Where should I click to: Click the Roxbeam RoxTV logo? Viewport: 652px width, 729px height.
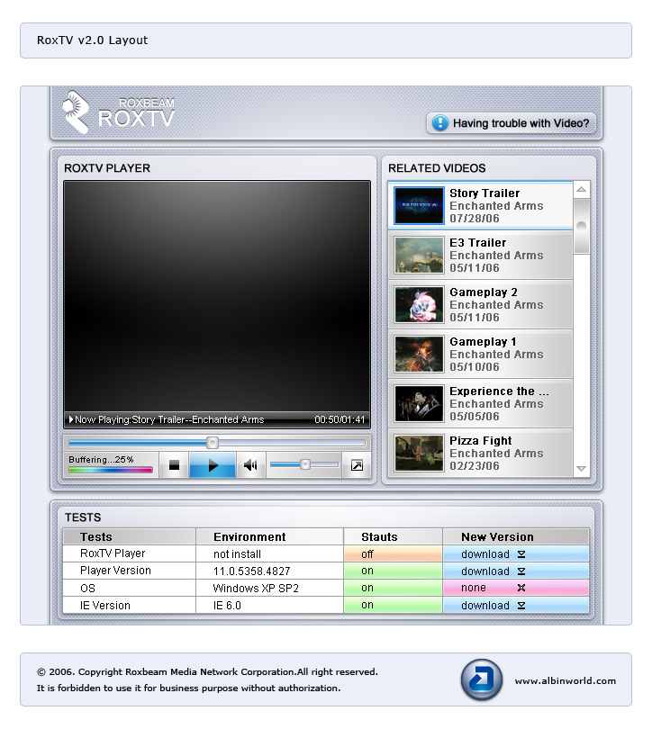[x=119, y=112]
